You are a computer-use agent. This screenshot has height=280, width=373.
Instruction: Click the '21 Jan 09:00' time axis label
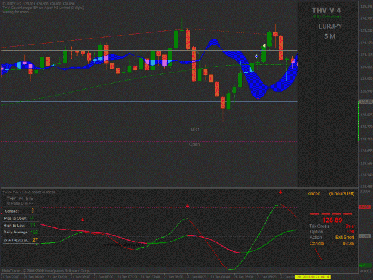(x=243, y=277)
